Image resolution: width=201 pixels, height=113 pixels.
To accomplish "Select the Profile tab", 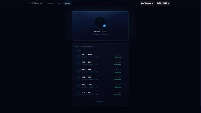I will point(67,3).
